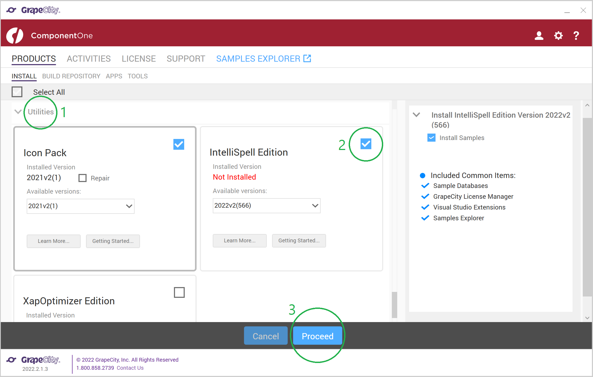Click the red Not Installed status text
The width and height of the screenshot is (593, 377).
coord(234,177)
